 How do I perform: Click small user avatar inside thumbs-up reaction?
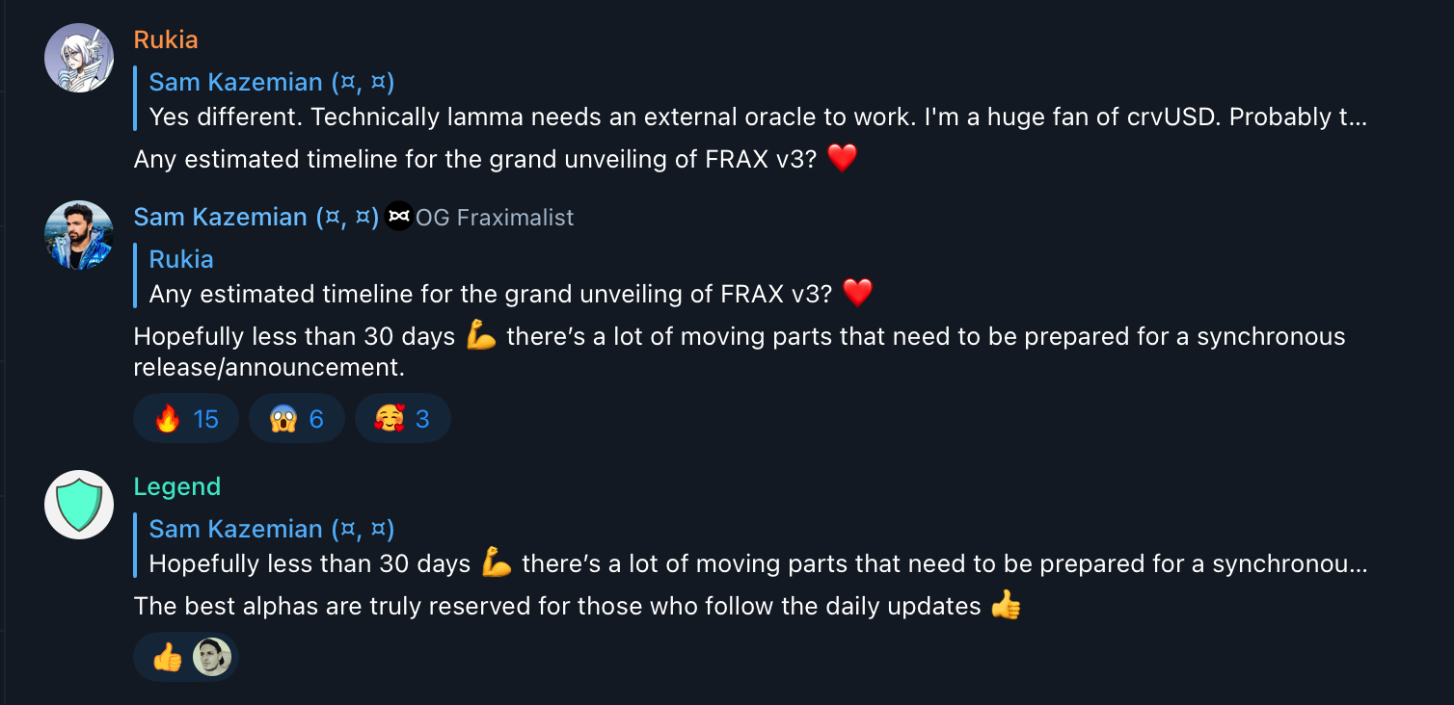coord(211,657)
